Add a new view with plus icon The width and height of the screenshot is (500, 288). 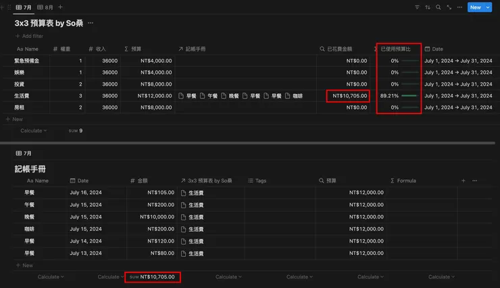tap(60, 7)
